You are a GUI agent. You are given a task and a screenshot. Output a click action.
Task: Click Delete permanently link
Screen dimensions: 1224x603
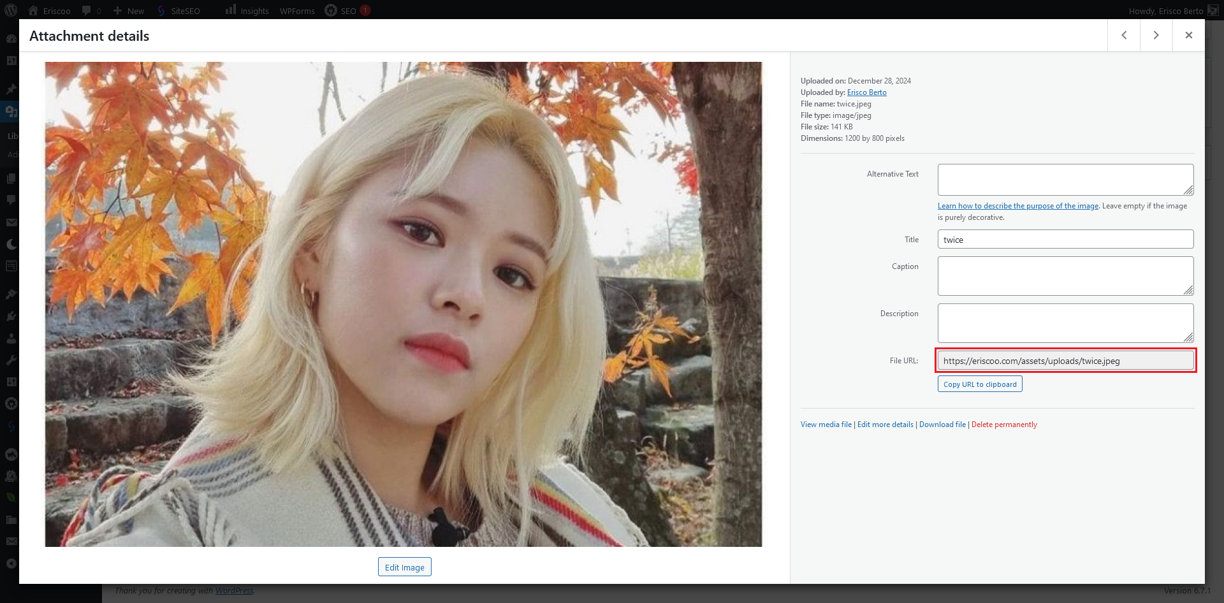pyautogui.click(x=1003, y=425)
